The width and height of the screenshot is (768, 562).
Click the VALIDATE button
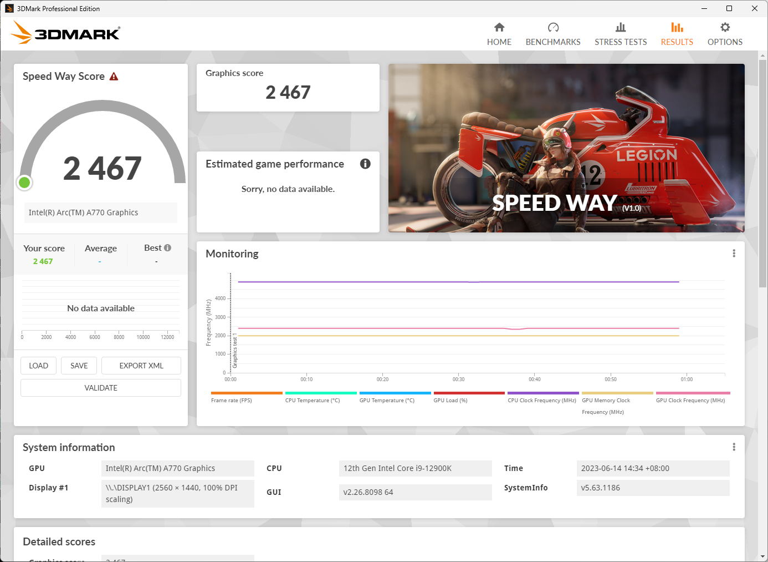[x=101, y=388]
